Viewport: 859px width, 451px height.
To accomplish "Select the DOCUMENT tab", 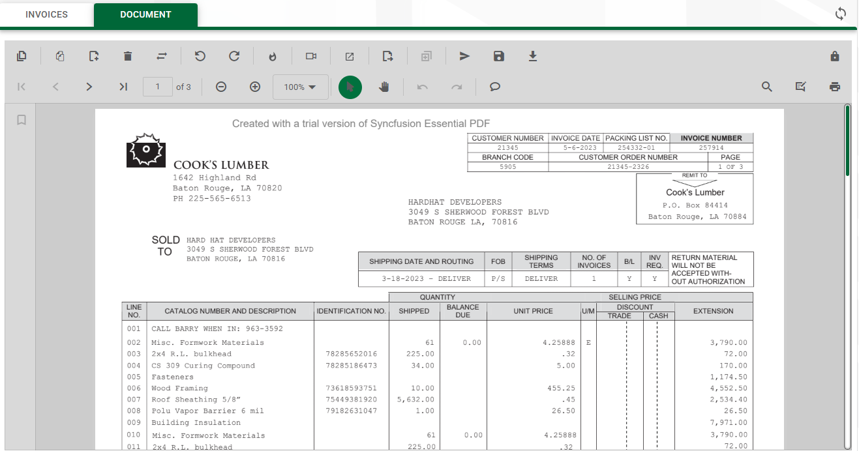I will (145, 14).
